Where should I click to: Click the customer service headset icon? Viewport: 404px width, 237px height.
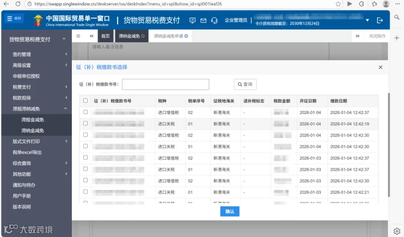click(x=214, y=20)
